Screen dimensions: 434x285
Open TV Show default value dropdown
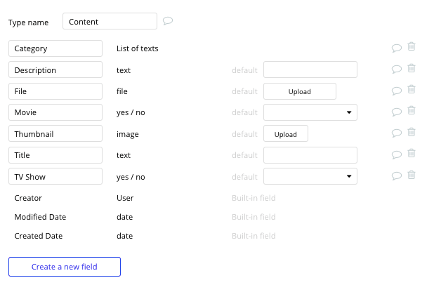[310, 176]
